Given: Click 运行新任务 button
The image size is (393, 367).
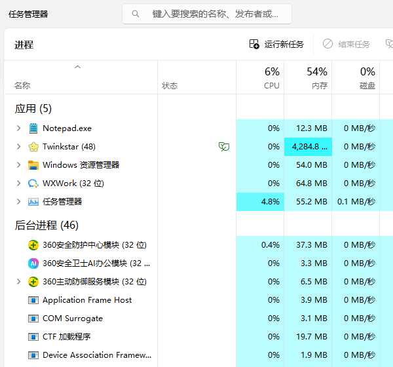Looking at the screenshot, I should click(x=276, y=45).
